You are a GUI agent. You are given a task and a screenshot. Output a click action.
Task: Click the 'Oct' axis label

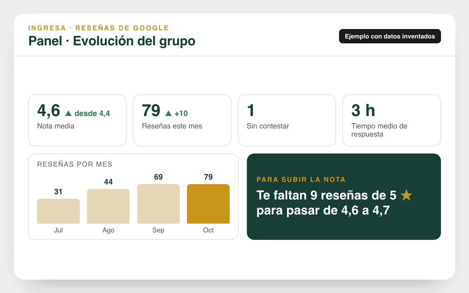coord(208,230)
